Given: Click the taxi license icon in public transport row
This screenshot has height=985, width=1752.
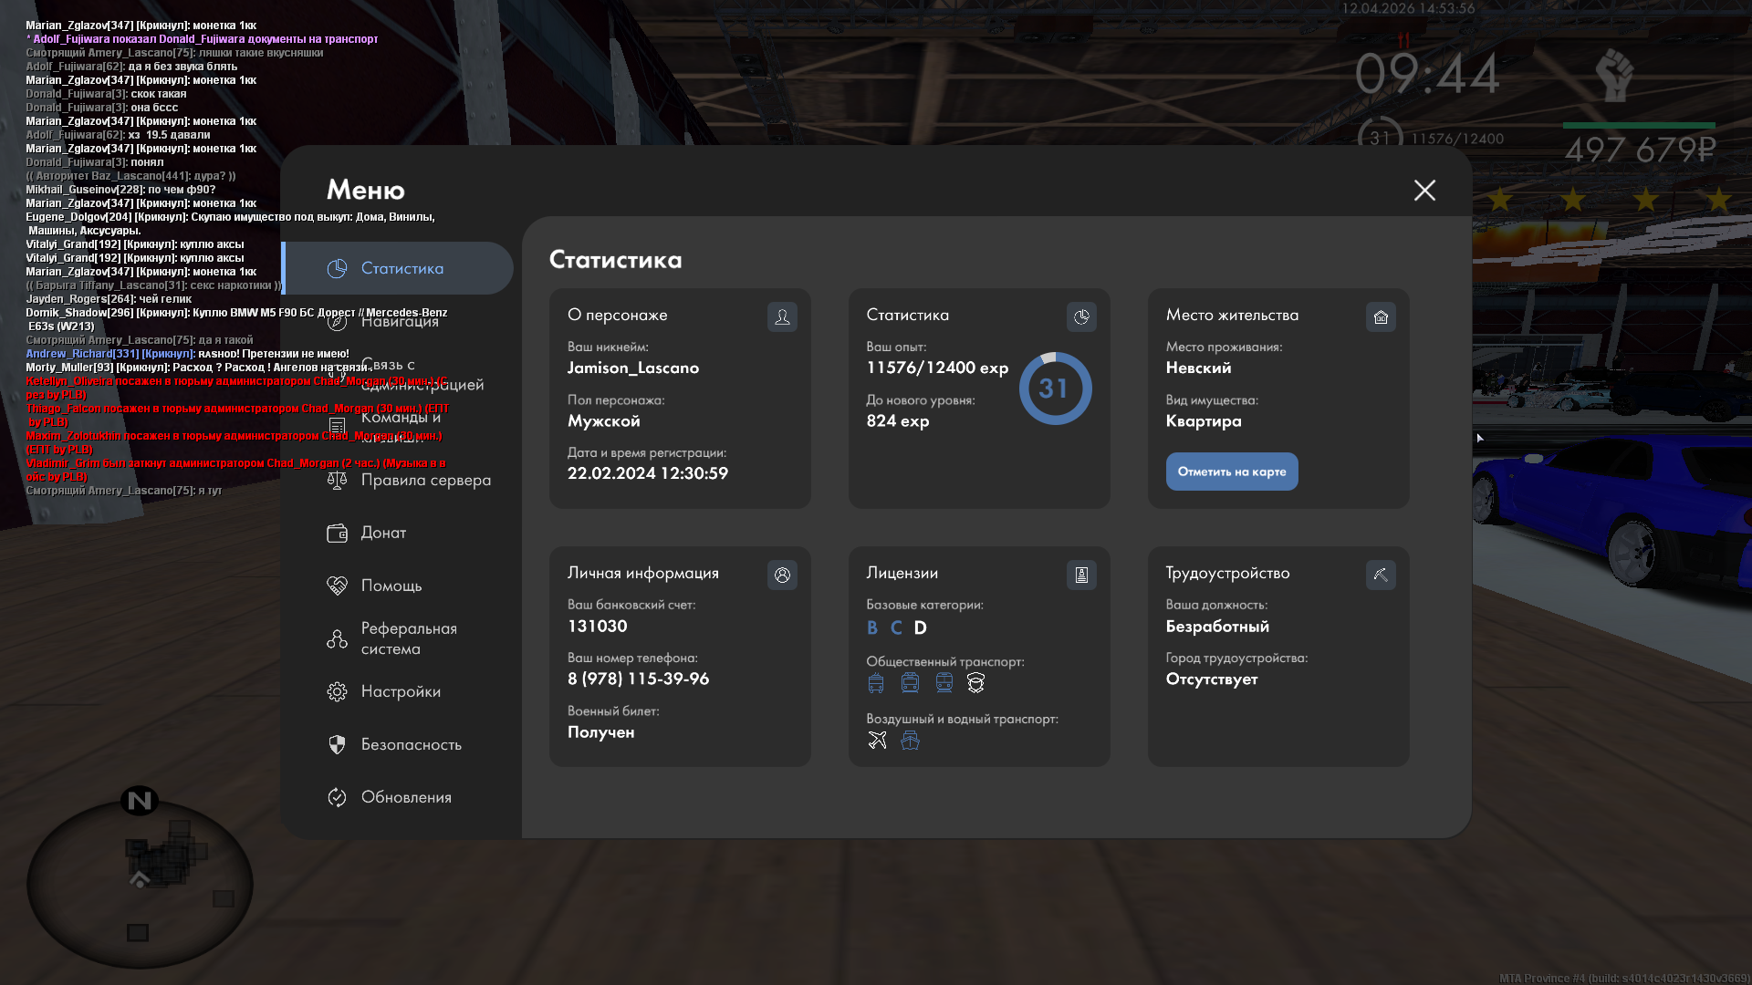Looking at the screenshot, I should tap(975, 683).
